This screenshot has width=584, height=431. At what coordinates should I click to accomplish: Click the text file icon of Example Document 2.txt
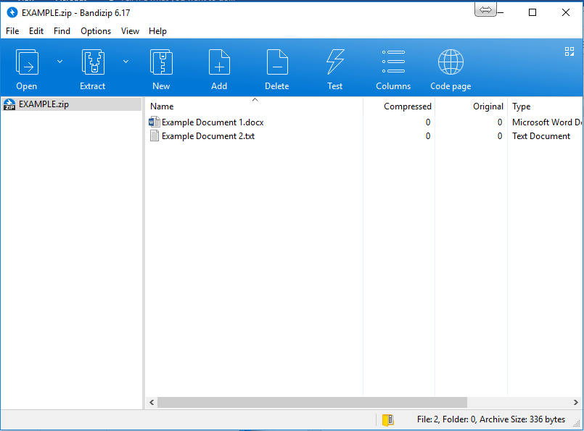[x=155, y=135]
